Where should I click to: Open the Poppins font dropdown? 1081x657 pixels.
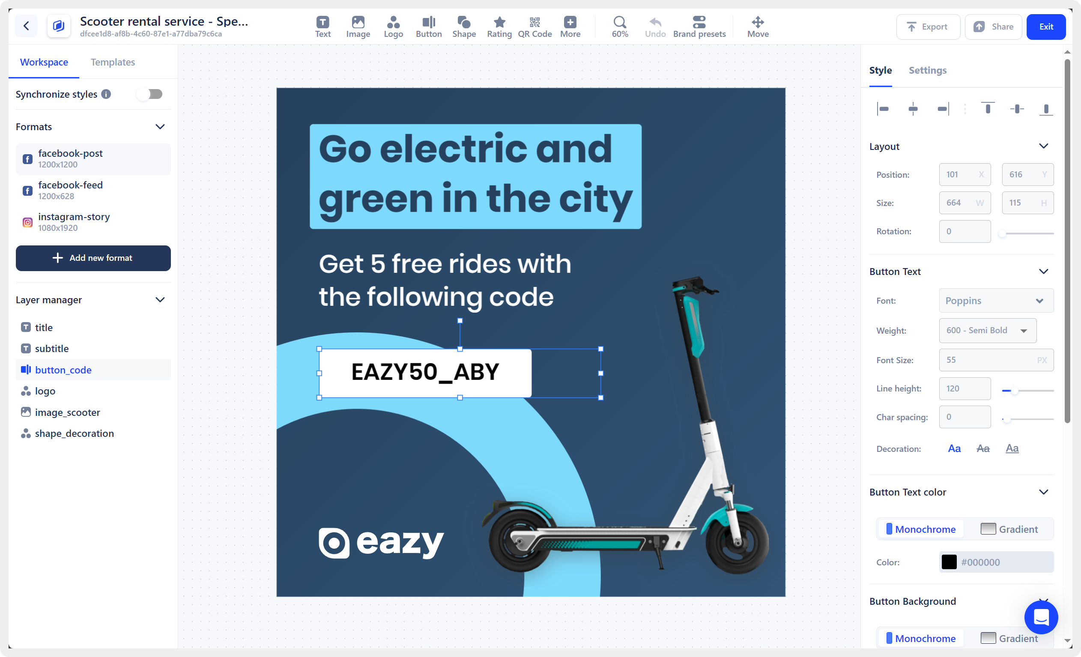pos(996,300)
